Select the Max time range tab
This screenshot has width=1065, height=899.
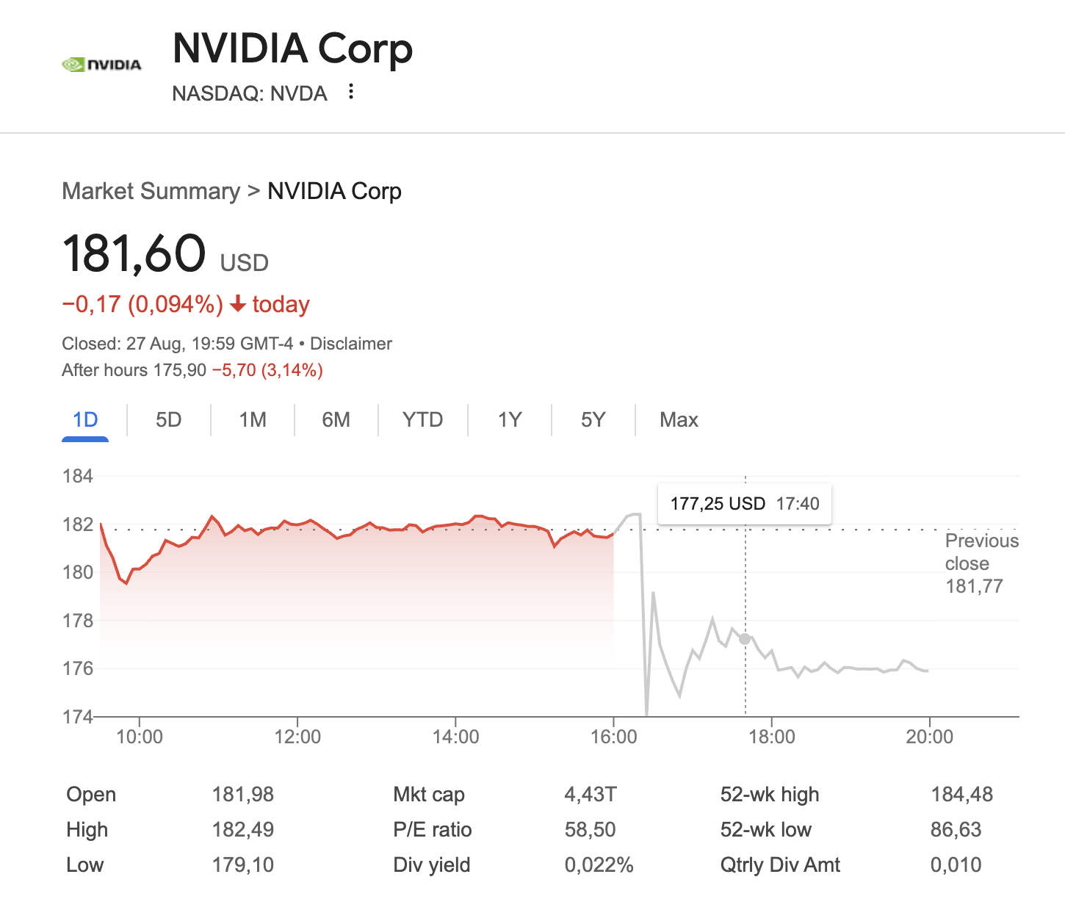pyautogui.click(x=679, y=420)
